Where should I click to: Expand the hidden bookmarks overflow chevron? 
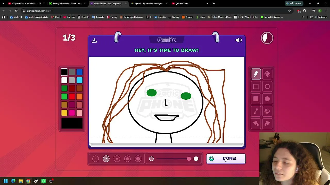pos(303,17)
